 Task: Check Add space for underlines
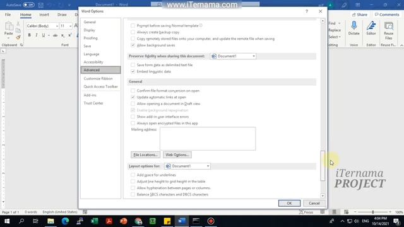(133, 175)
